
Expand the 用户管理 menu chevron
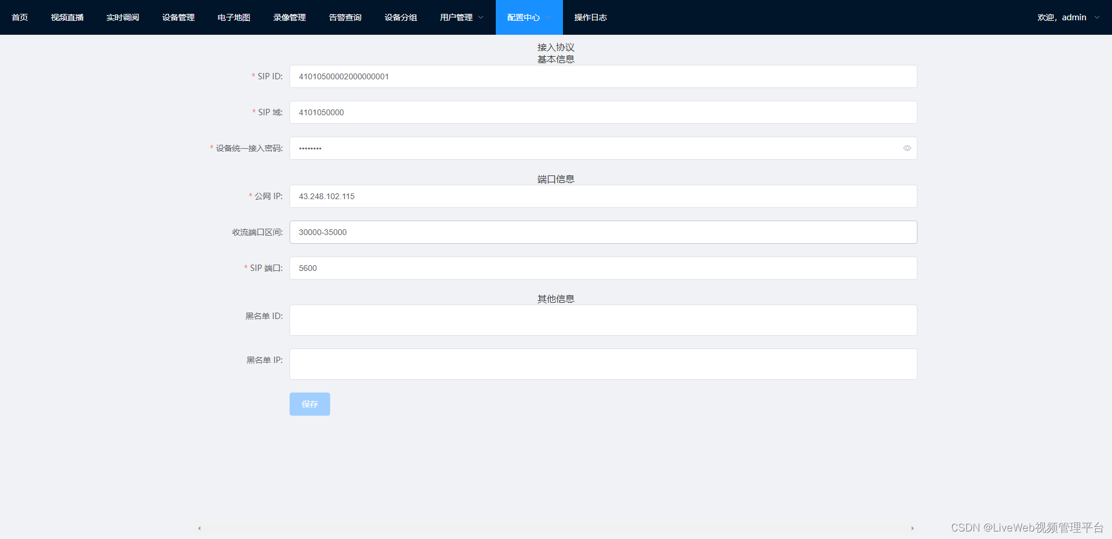tap(481, 17)
